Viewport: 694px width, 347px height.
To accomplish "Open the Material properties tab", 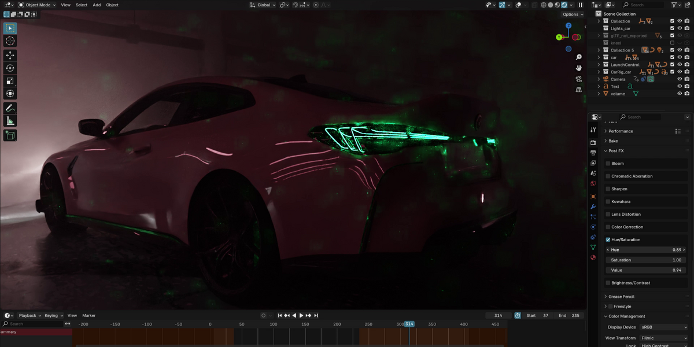I will tap(593, 257).
